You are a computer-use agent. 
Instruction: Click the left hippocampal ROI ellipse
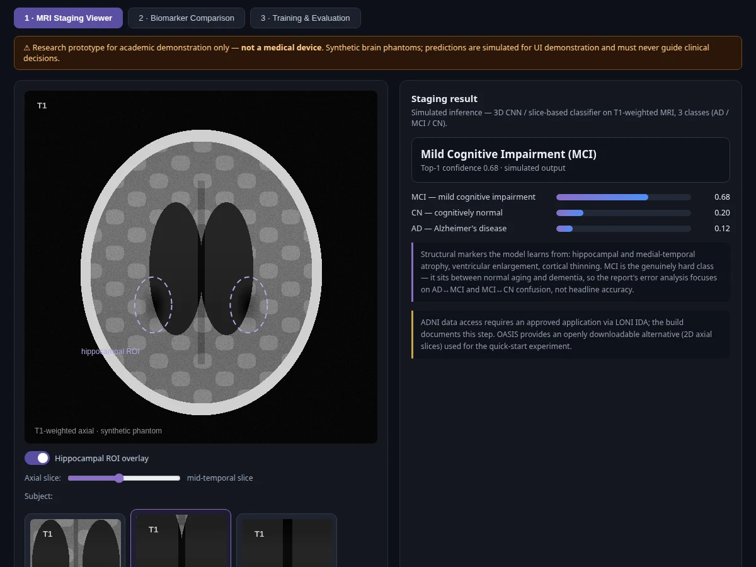[x=153, y=305]
